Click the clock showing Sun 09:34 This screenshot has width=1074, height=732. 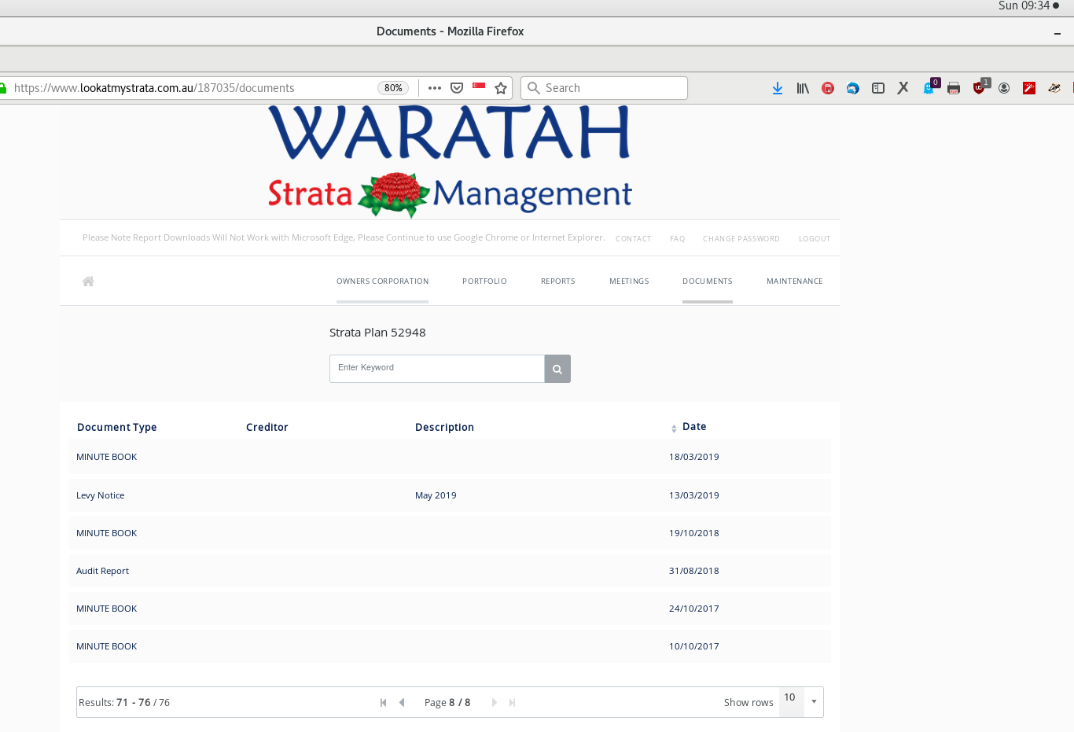(x=1024, y=6)
